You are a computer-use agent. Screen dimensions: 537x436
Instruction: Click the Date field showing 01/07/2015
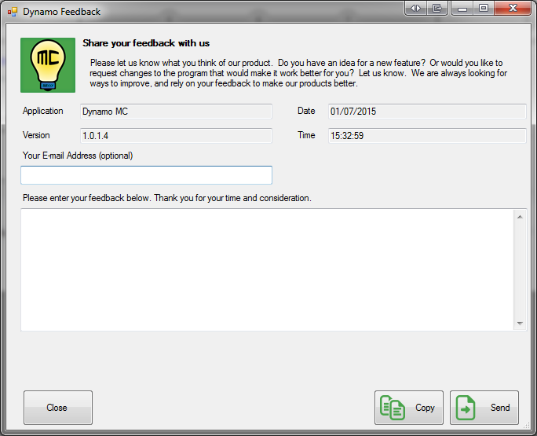427,112
